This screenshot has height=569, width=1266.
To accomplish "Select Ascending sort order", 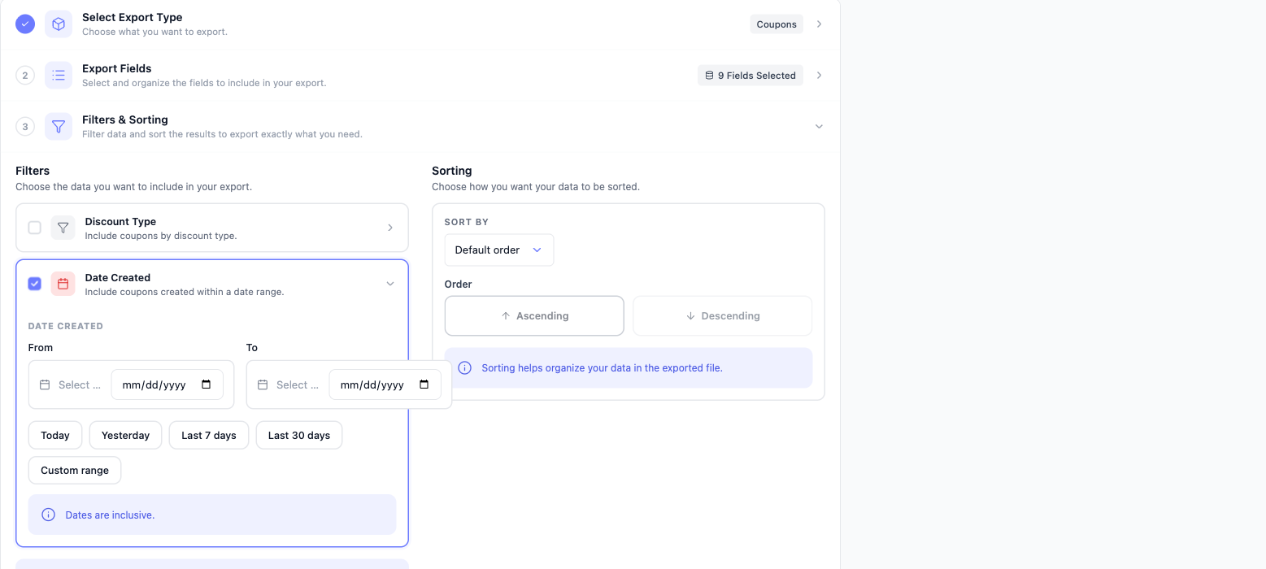I will tap(534, 315).
